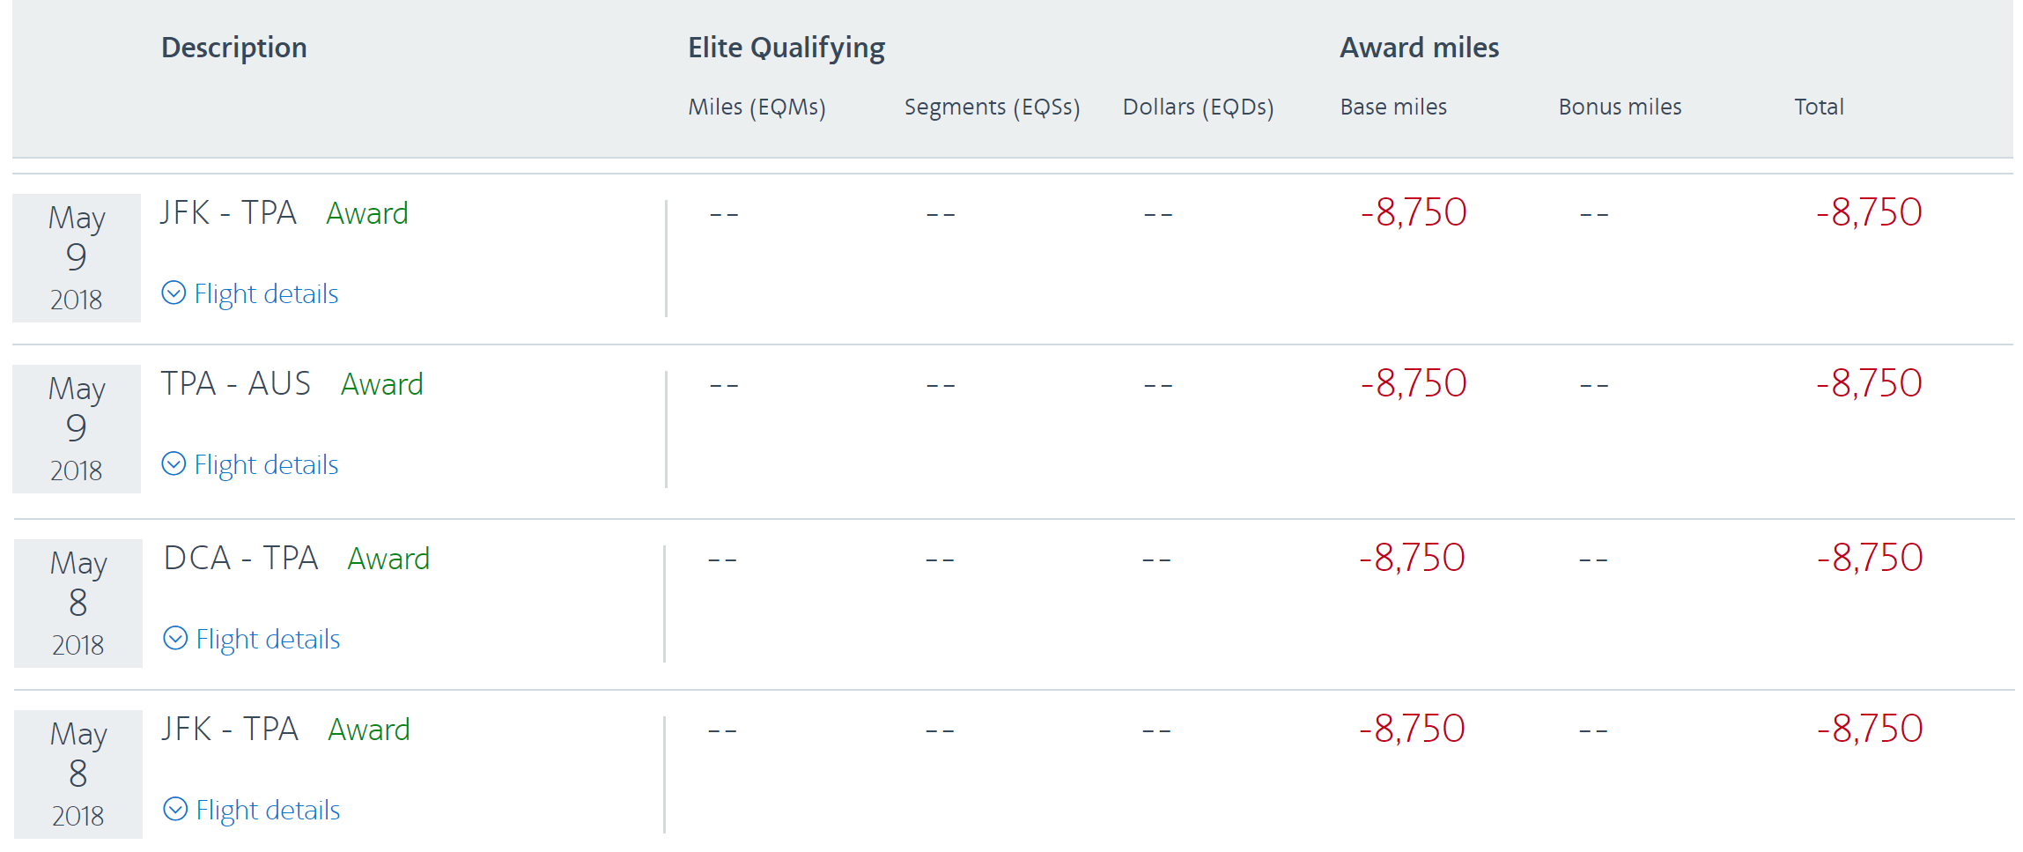The height and width of the screenshot is (852, 2023).
Task: Expand Flight details text for TPA - AUS
Action: pos(266,464)
